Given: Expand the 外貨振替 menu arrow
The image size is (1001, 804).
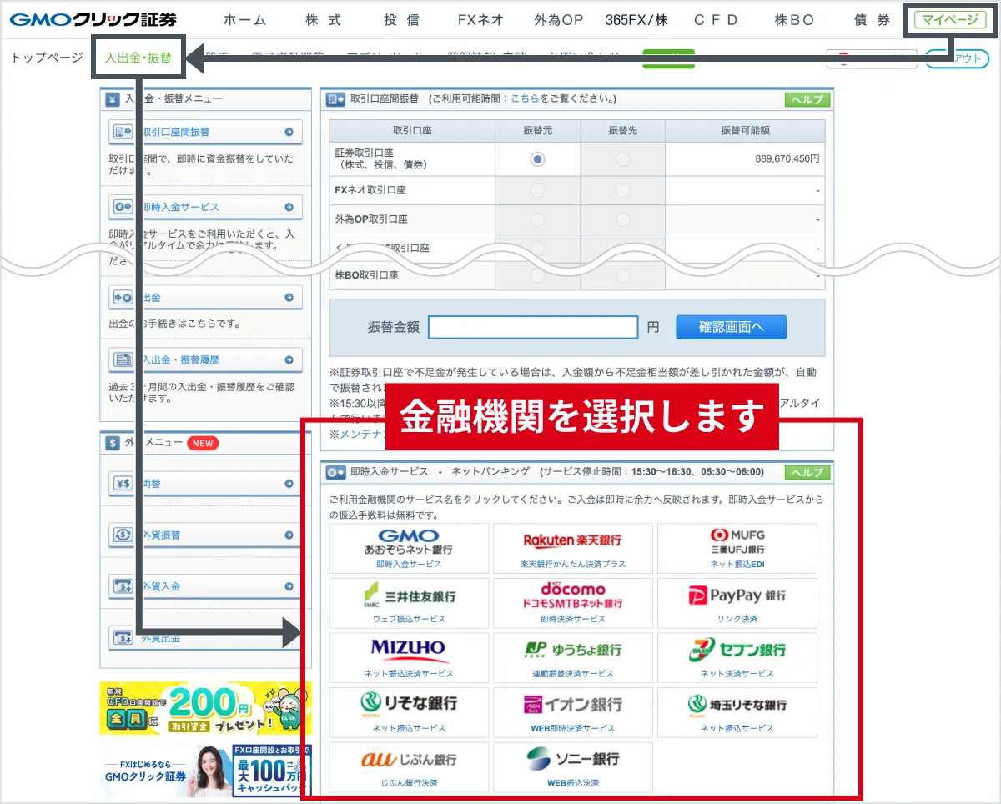Looking at the screenshot, I should 289,535.
